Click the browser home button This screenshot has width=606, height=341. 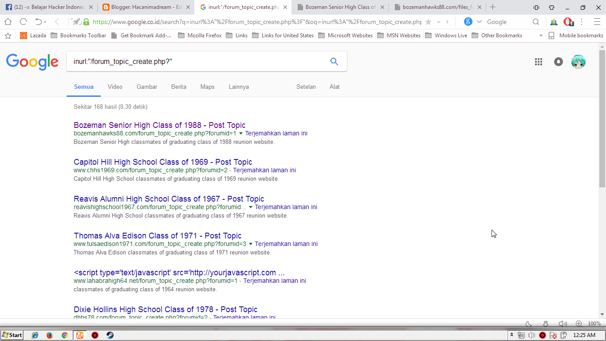point(8,22)
